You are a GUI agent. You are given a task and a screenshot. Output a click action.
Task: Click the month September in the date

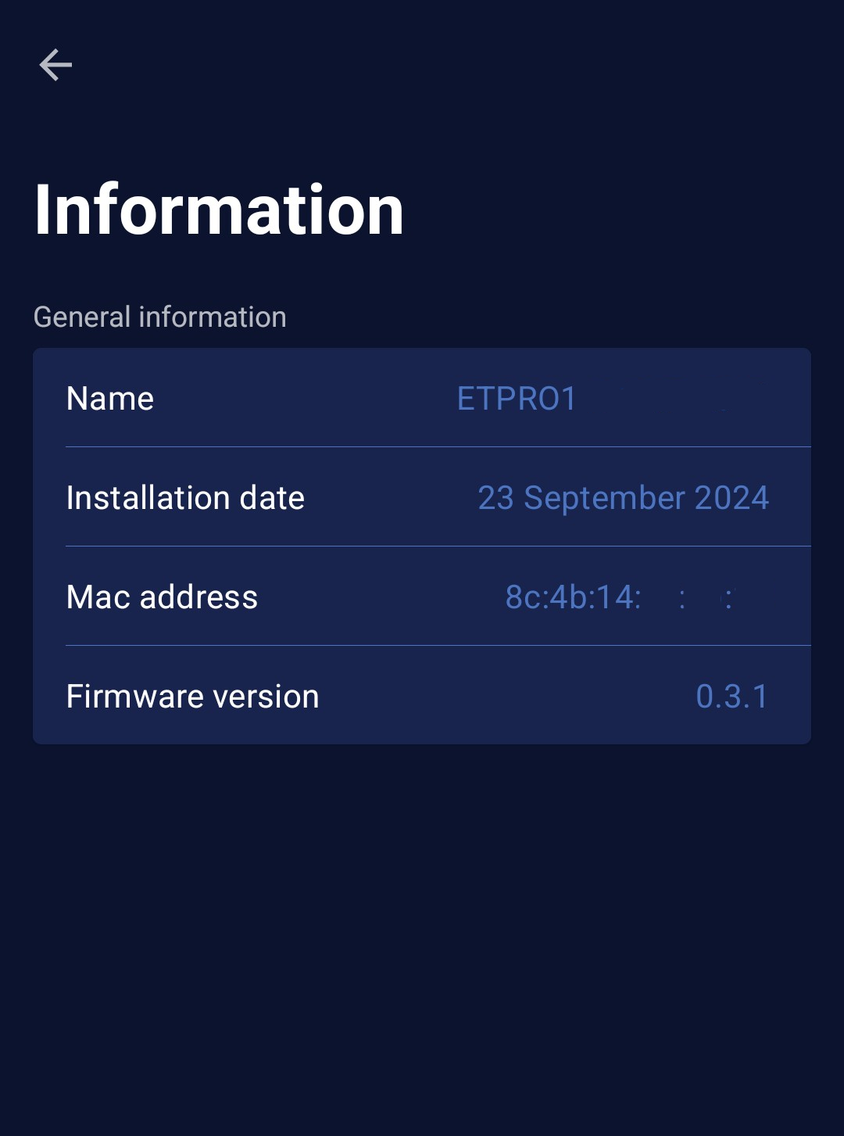[604, 498]
